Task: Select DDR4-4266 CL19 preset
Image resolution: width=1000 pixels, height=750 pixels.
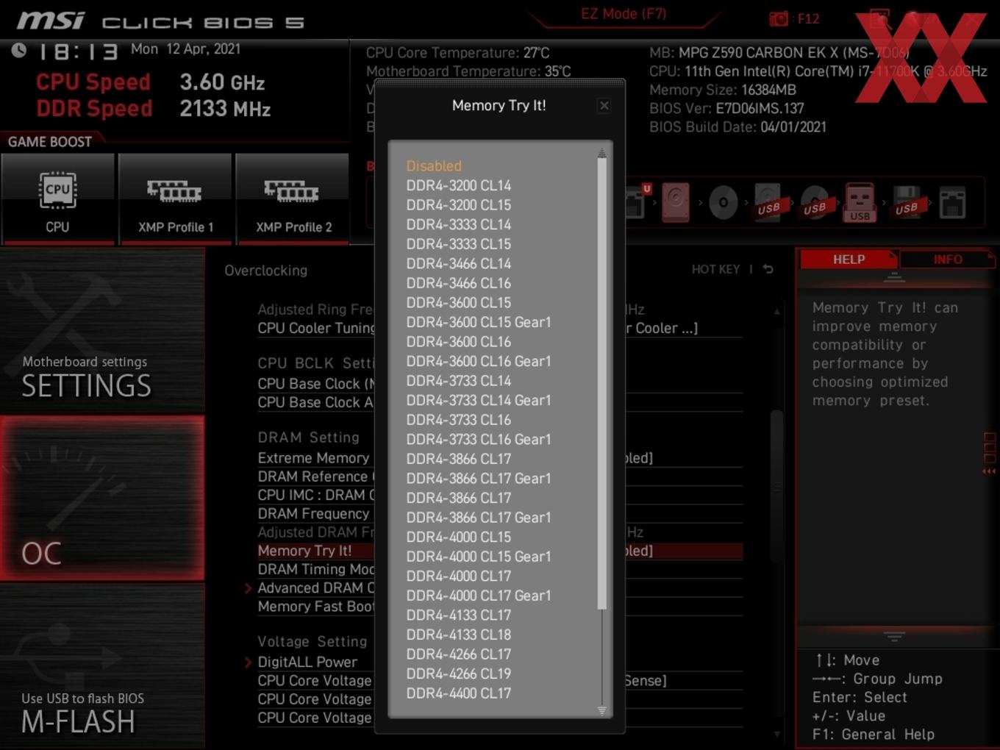Action: pos(459,674)
